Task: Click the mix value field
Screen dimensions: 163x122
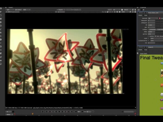Action: point(152,43)
